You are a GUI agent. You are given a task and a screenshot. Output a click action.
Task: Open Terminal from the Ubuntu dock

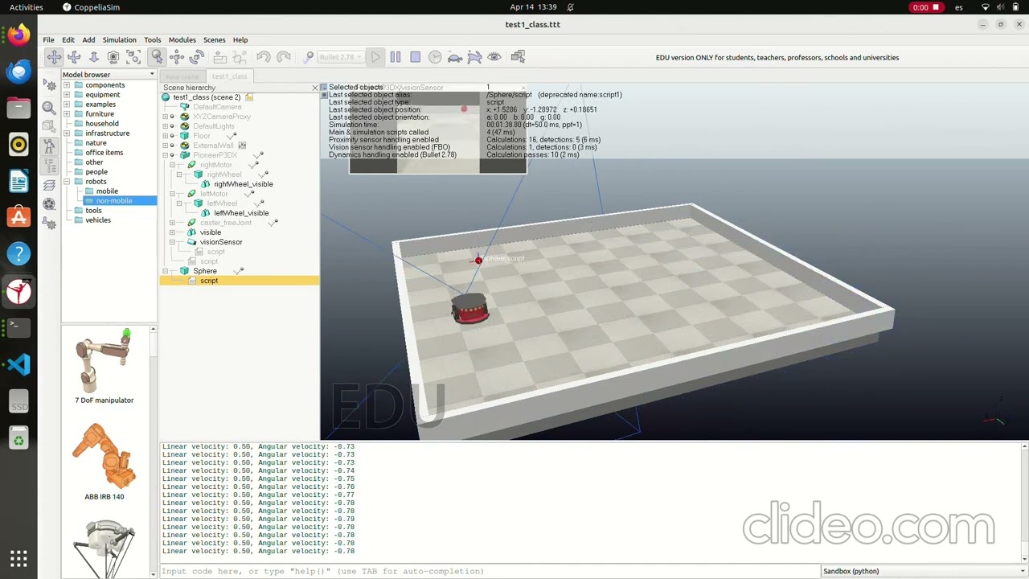(18, 327)
